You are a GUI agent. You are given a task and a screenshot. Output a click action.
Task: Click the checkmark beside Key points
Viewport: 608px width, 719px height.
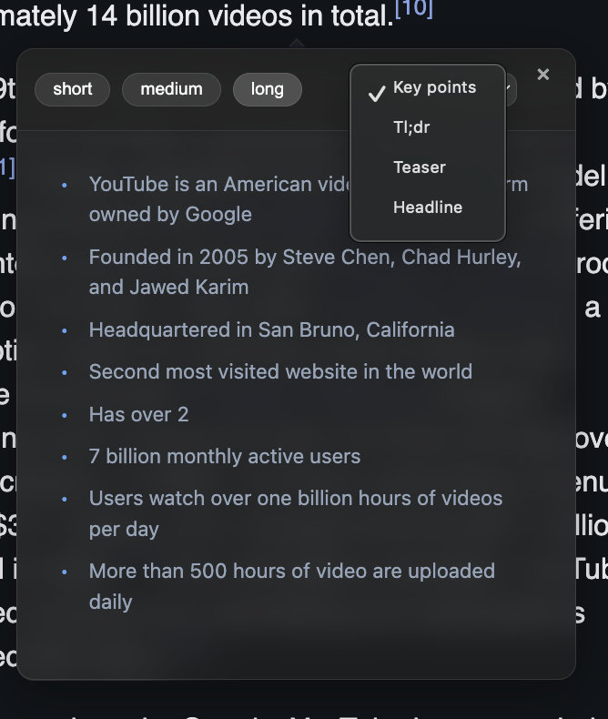point(377,94)
